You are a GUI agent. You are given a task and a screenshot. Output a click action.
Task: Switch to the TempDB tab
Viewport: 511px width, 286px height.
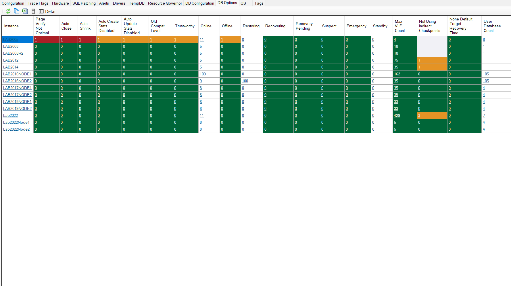coord(137,3)
